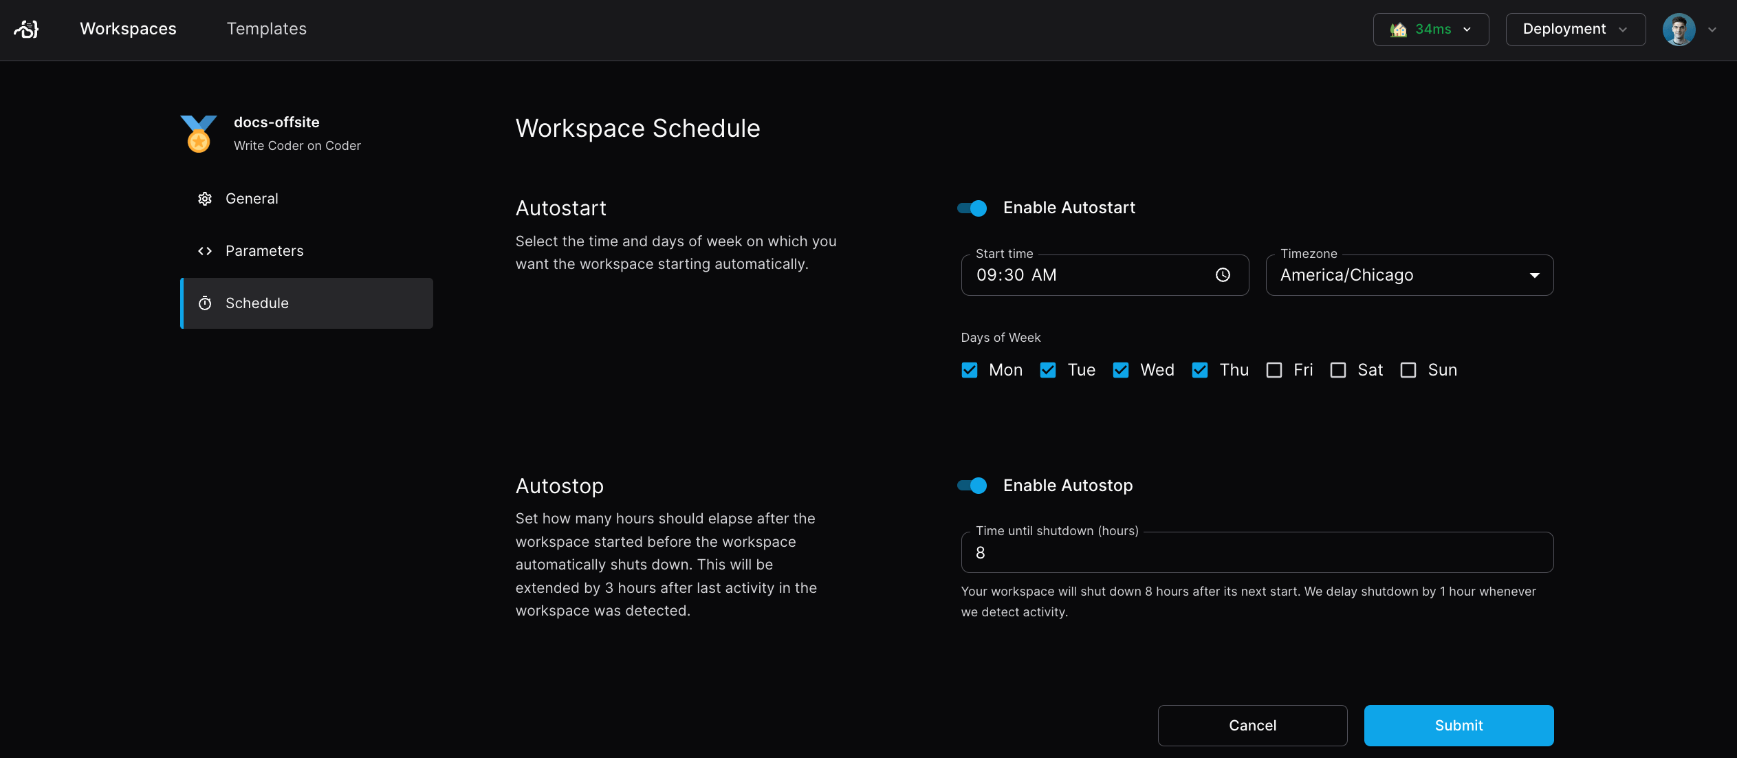Toggle the Enable Autostop switch off
The width and height of the screenshot is (1737, 758).
tap(972, 484)
